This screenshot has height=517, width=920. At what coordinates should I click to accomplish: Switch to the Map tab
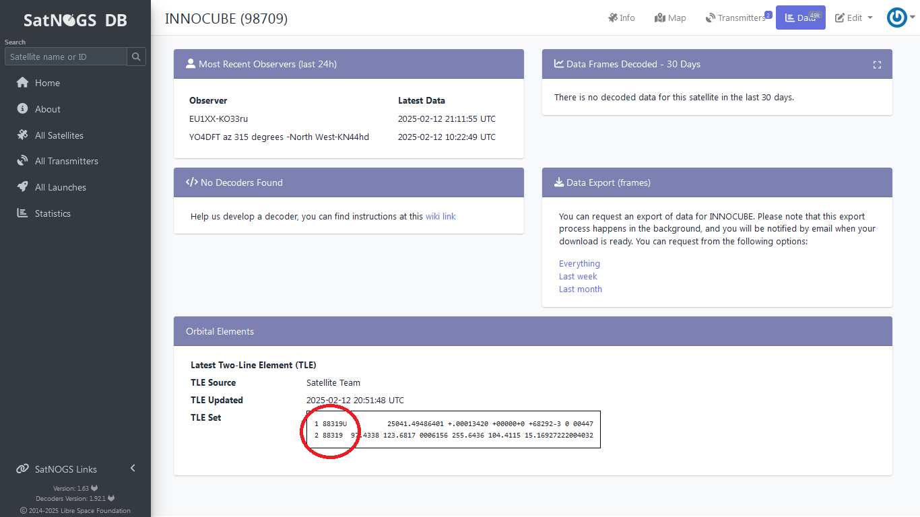[670, 18]
